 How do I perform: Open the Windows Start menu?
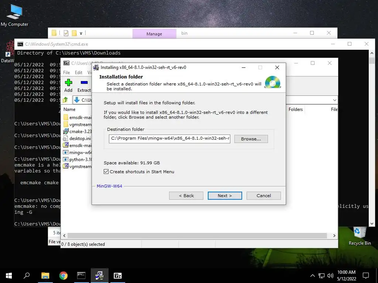point(9,276)
